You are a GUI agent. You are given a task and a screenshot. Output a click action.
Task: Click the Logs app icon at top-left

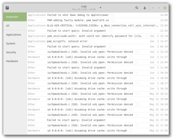pyautogui.click(x=7, y=8)
